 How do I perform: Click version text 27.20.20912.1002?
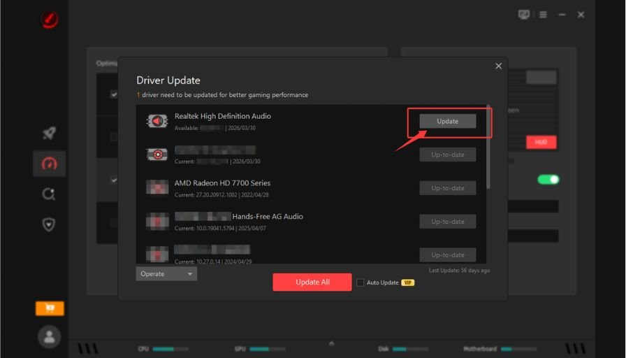click(x=216, y=195)
